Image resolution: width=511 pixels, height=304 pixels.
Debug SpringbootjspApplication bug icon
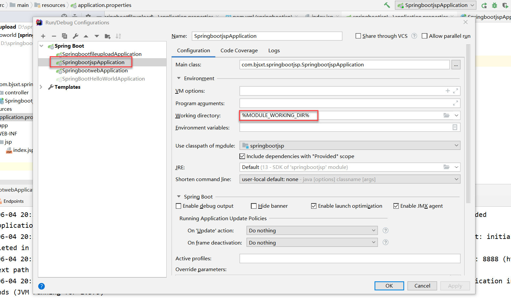pos(495,5)
